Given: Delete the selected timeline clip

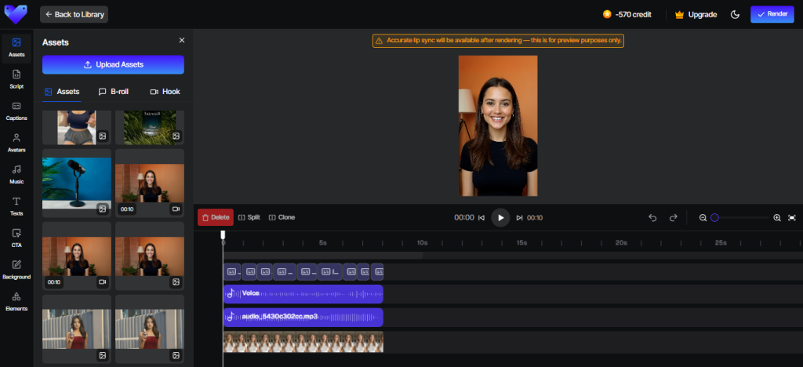Looking at the screenshot, I should tap(216, 217).
